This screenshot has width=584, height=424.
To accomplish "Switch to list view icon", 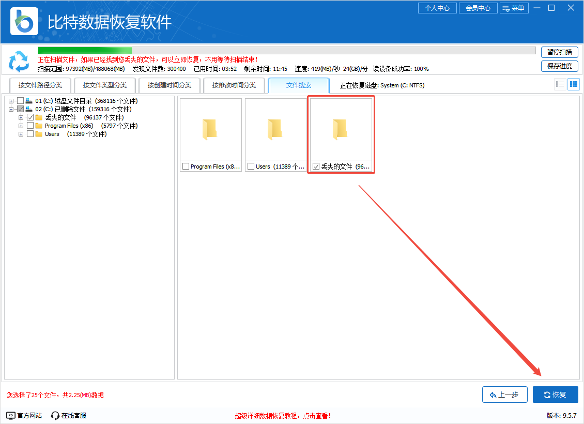I will point(560,84).
